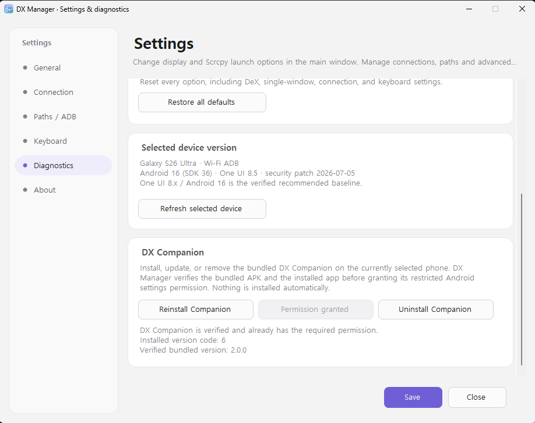This screenshot has height=423, width=535.
Task: Refresh selected device info
Action: [x=202, y=209]
